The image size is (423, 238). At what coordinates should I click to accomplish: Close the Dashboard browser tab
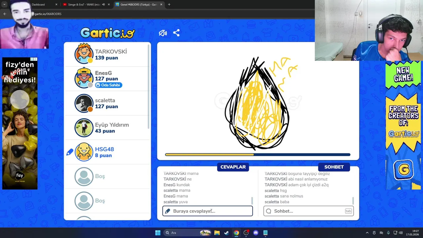(56, 5)
